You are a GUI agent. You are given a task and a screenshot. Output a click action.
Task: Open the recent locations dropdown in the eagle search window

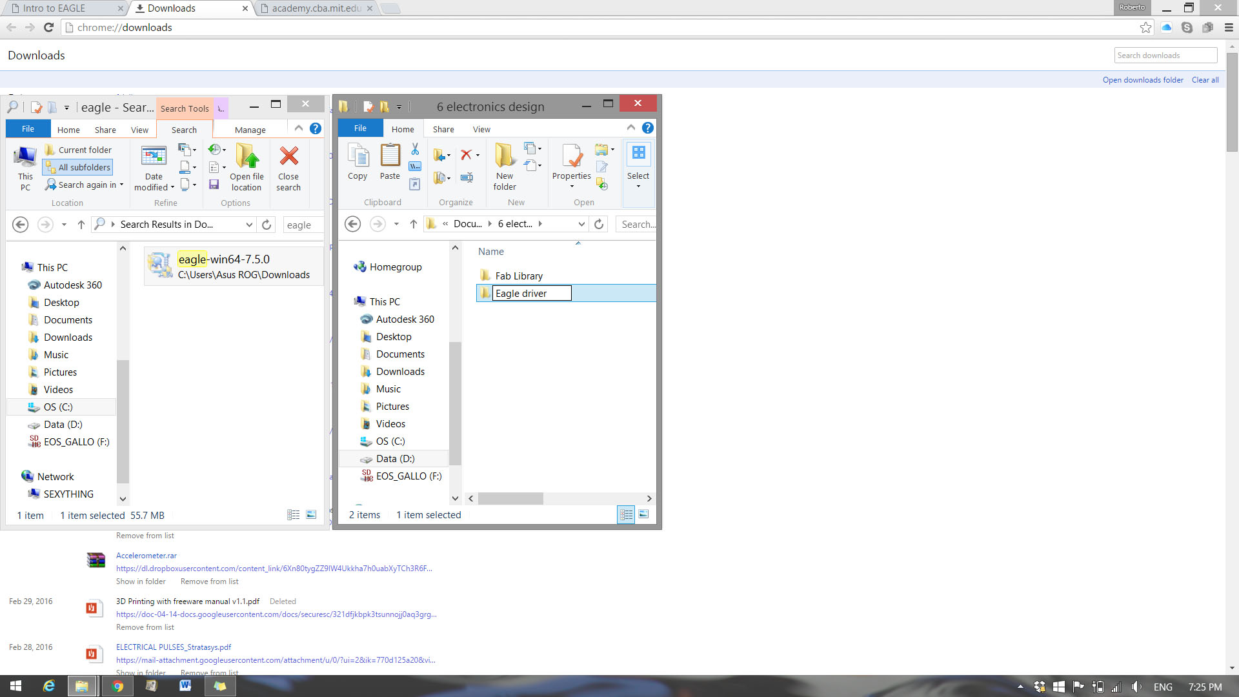[x=64, y=225]
